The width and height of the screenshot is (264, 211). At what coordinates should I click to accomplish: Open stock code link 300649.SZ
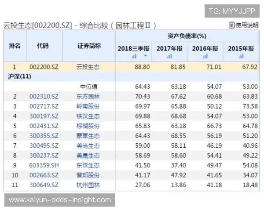click(x=44, y=185)
